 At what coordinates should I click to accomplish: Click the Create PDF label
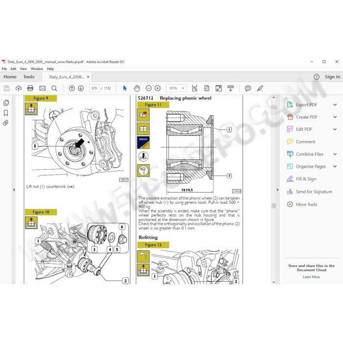pyautogui.click(x=306, y=117)
